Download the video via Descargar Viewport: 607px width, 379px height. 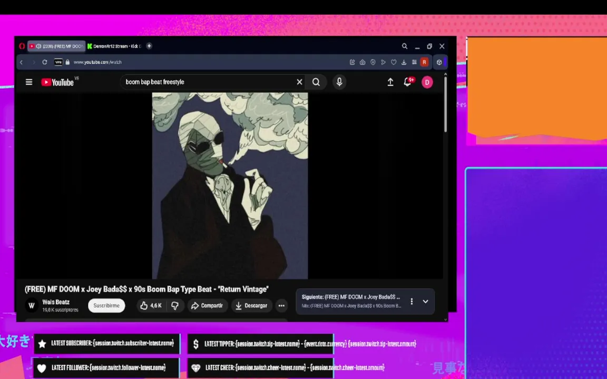252,305
